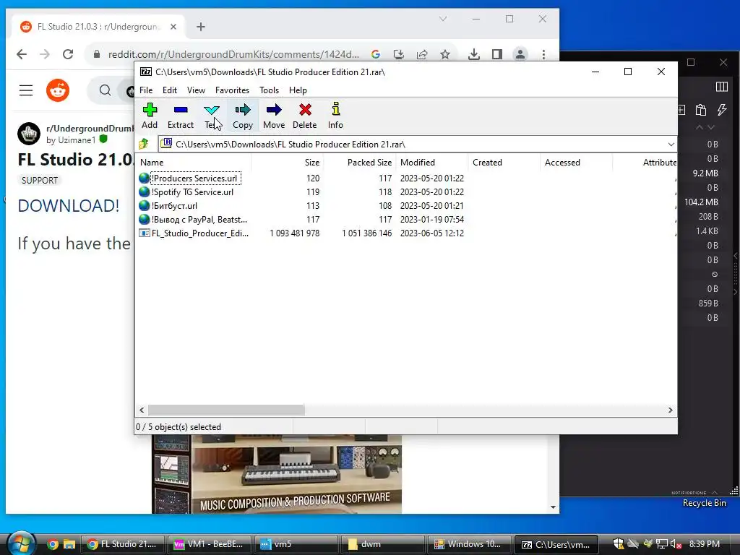Screen dimensions: 740x555
Task: Open the Favorites menu
Action: [232, 90]
